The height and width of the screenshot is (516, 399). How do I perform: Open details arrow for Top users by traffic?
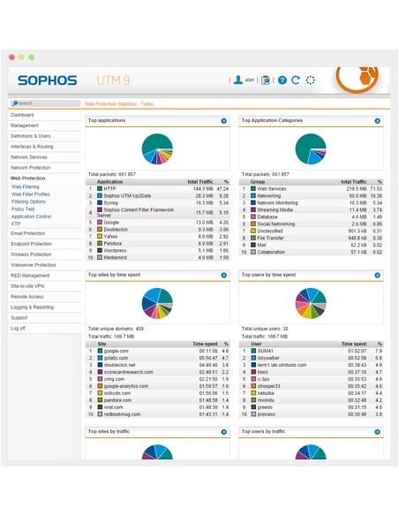pos(377,432)
